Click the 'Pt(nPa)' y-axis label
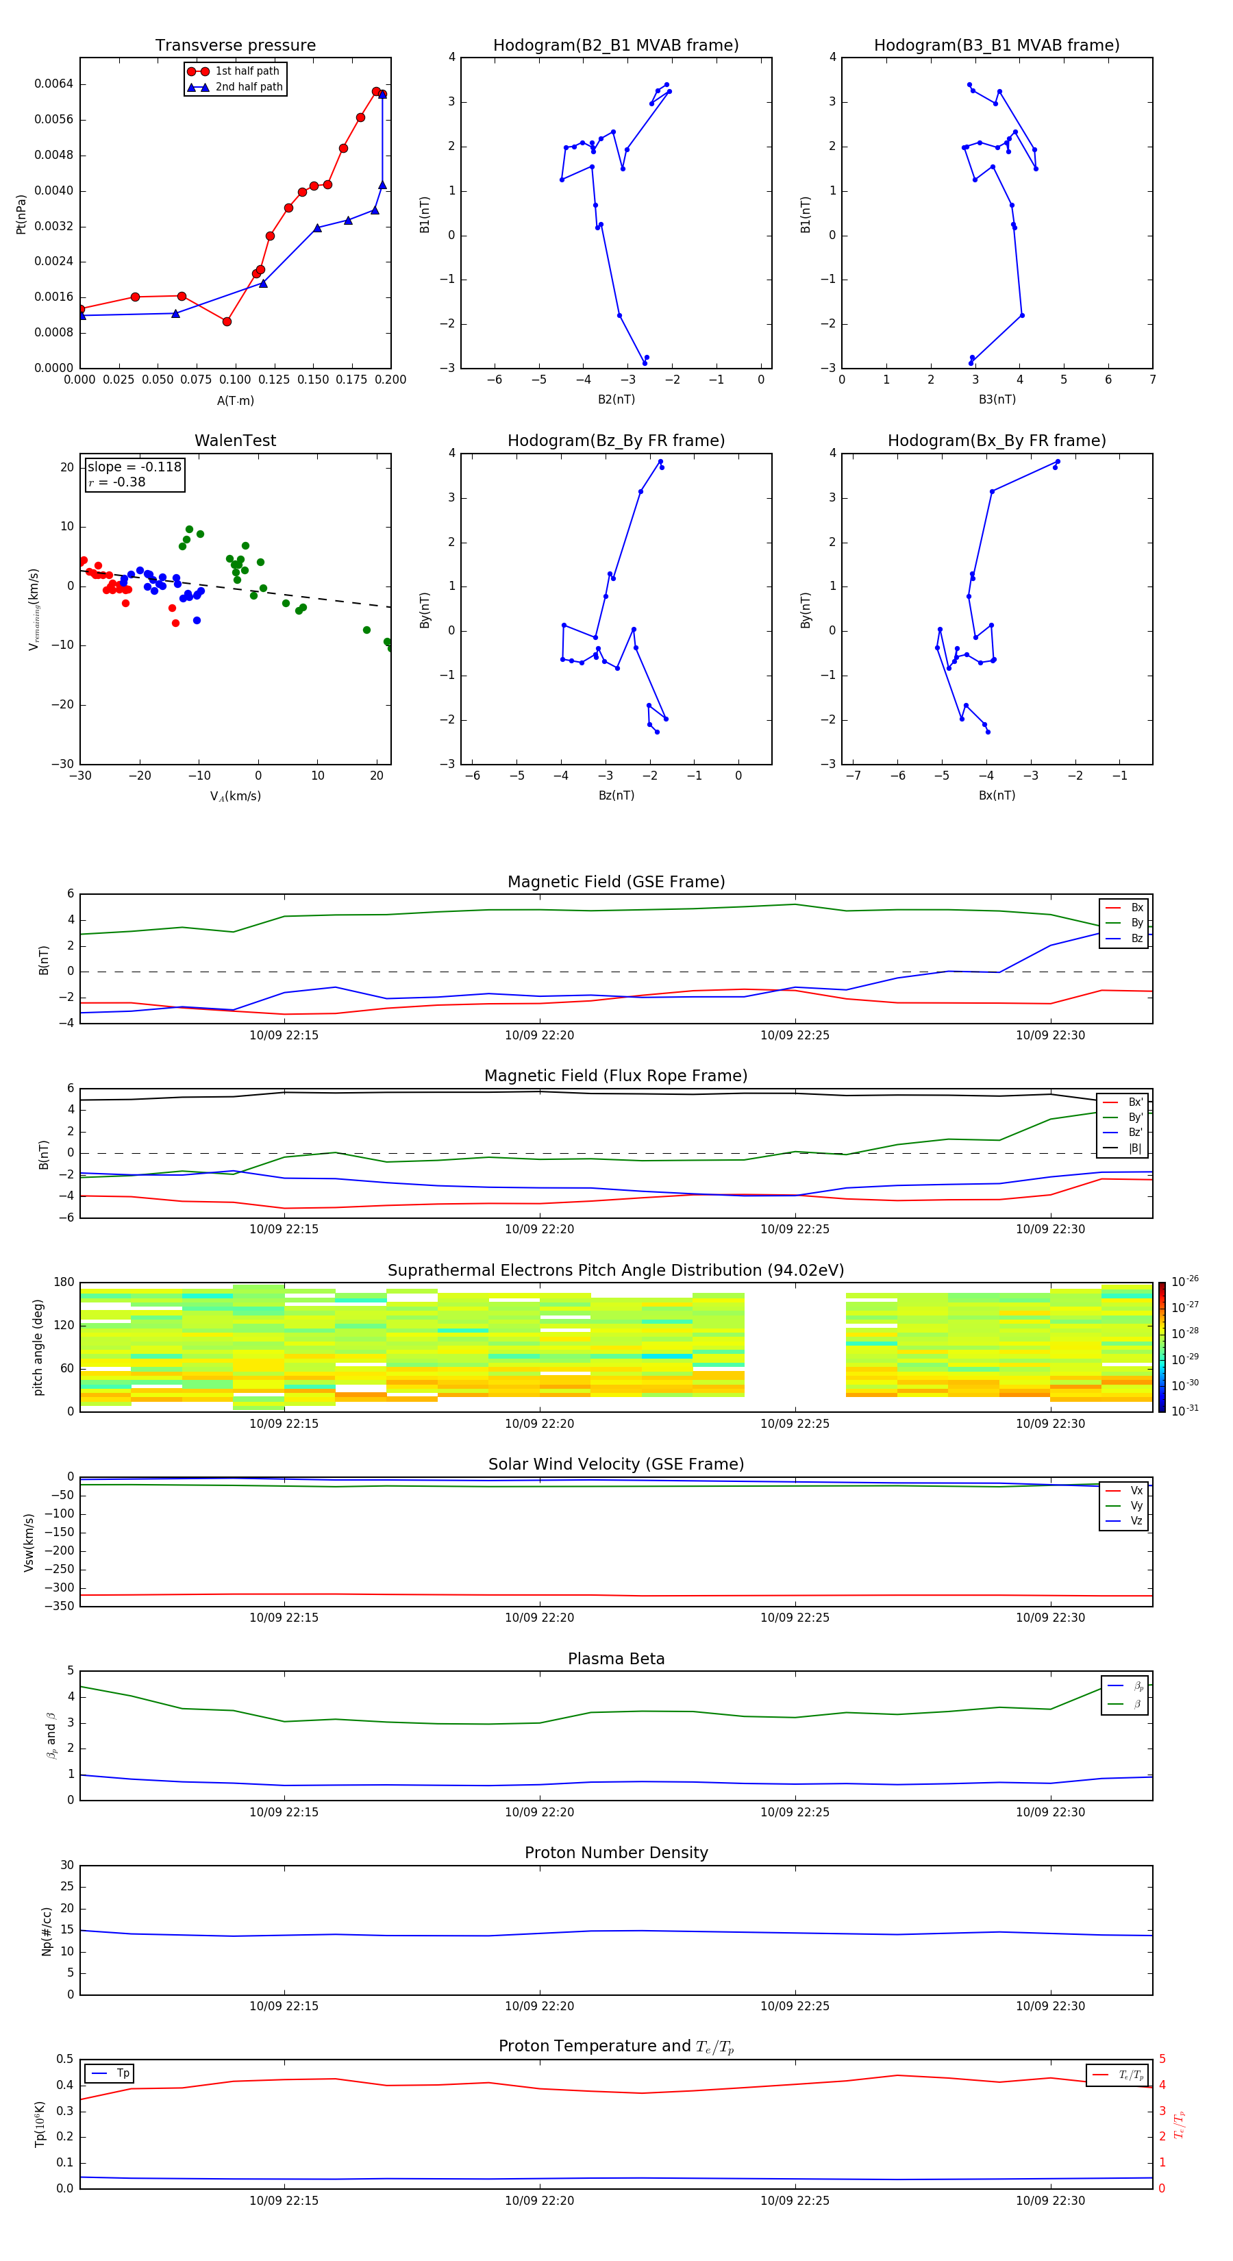This screenshot has width=1233, height=2261. [x=21, y=213]
